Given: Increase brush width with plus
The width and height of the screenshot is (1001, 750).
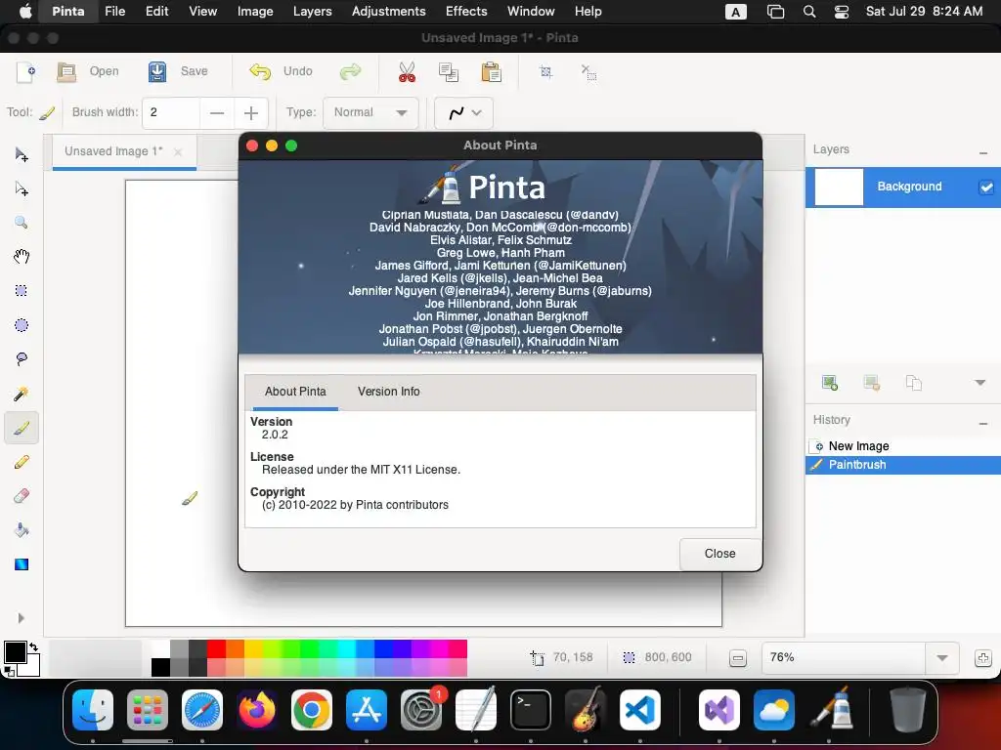Looking at the screenshot, I should 251,113.
